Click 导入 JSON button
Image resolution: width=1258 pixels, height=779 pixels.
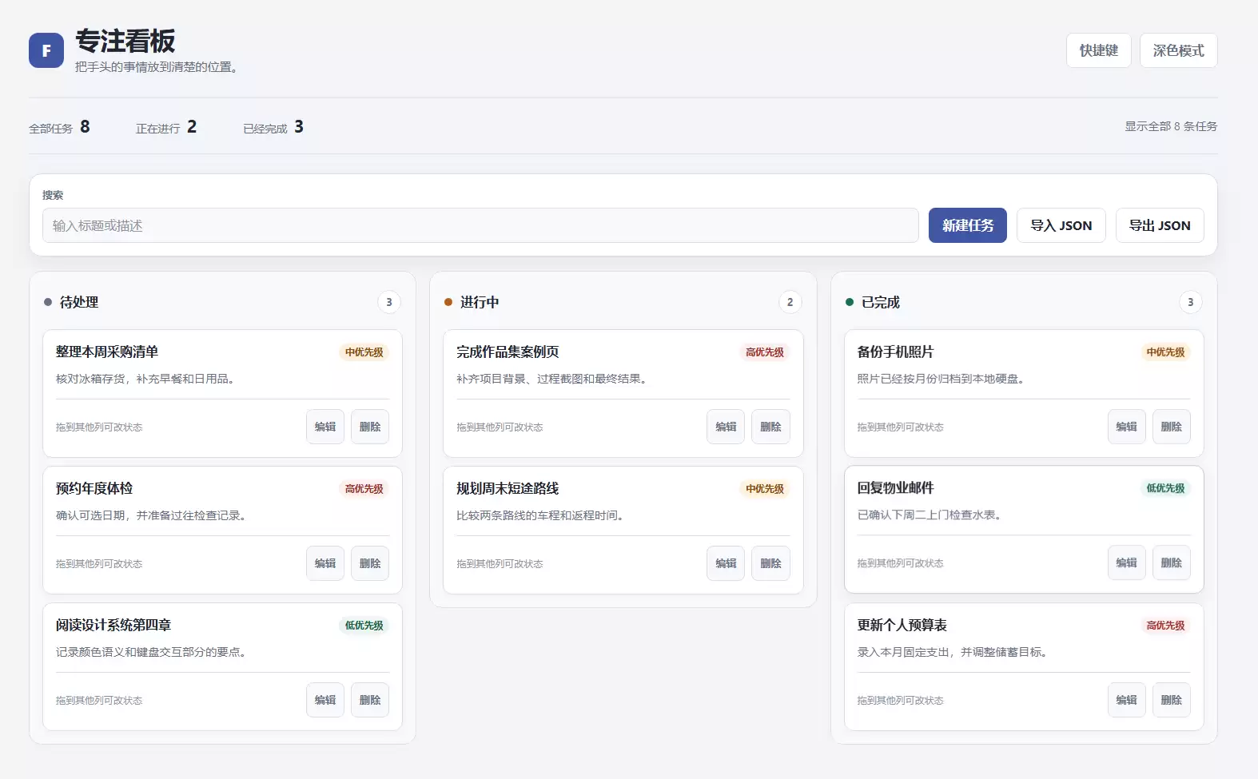(1061, 225)
